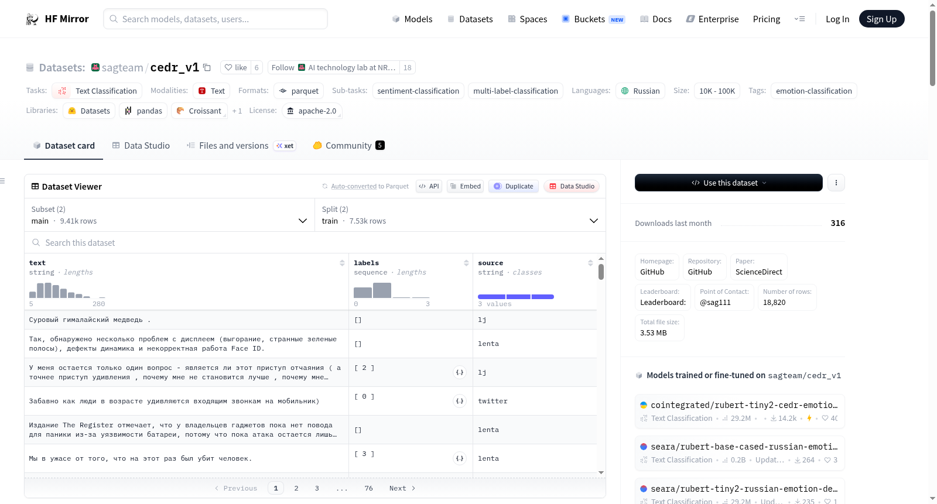Image resolution: width=937 pixels, height=504 pixels.
Task: Click the Search this dataset field
Action: coord(315,242)
